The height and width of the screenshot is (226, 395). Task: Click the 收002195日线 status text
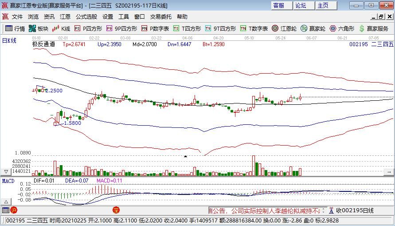coord(355,210)
